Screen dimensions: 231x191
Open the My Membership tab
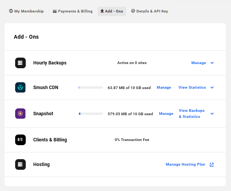coord(26,11)
